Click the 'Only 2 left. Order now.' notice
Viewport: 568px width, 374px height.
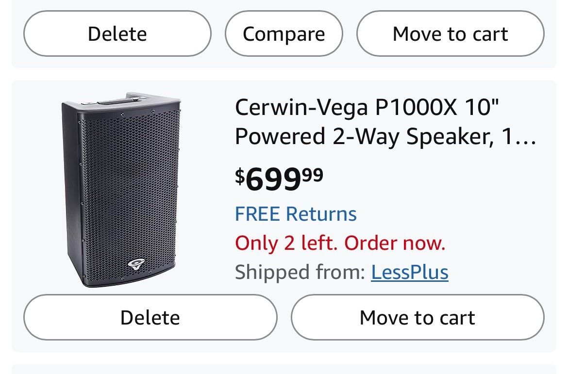pyautogui.click(x=340, y=243)
